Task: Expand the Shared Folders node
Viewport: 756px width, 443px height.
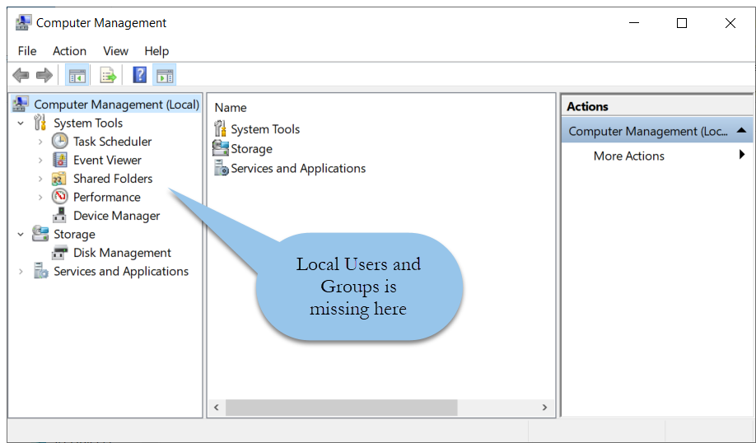Action: tap(40, 179)
